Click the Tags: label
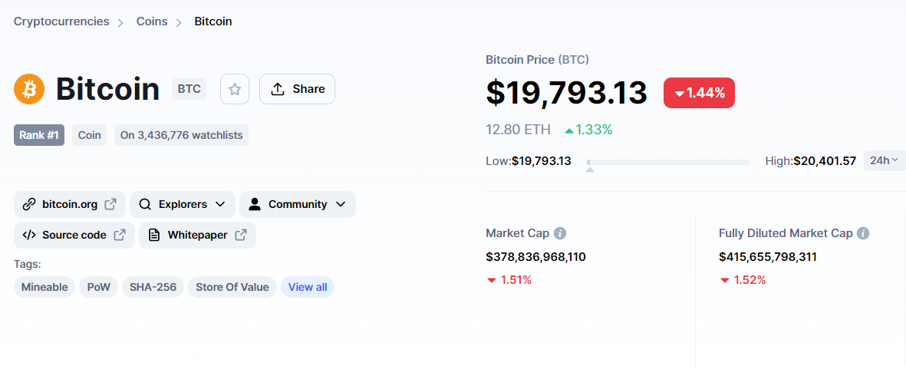906x376 pixels. coord(27,265)
